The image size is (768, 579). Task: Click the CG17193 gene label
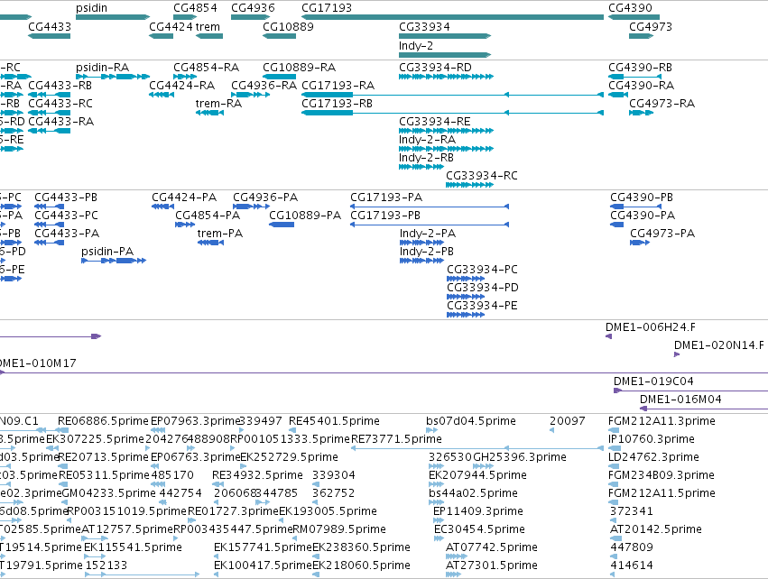[327, 8]
